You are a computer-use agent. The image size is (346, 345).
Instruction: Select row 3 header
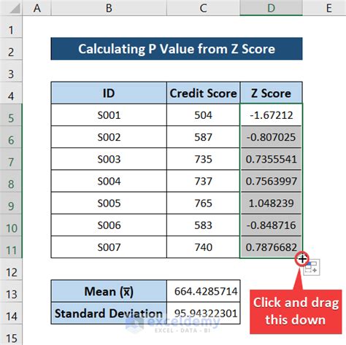11,71
